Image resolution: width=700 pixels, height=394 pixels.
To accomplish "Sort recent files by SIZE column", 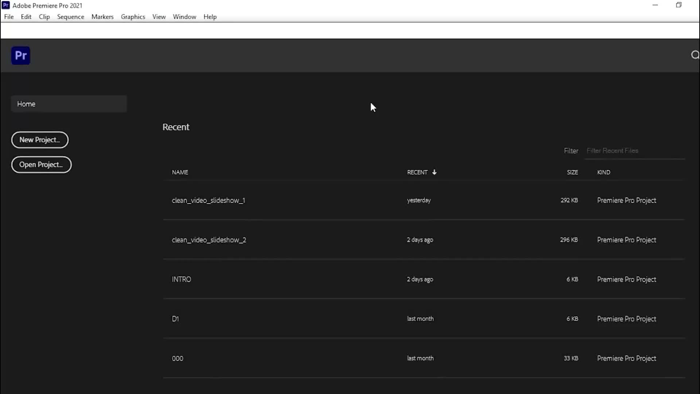I will [572, 172].
